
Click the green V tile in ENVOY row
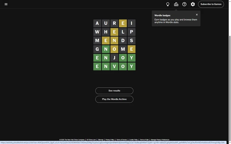click(114, 67)
